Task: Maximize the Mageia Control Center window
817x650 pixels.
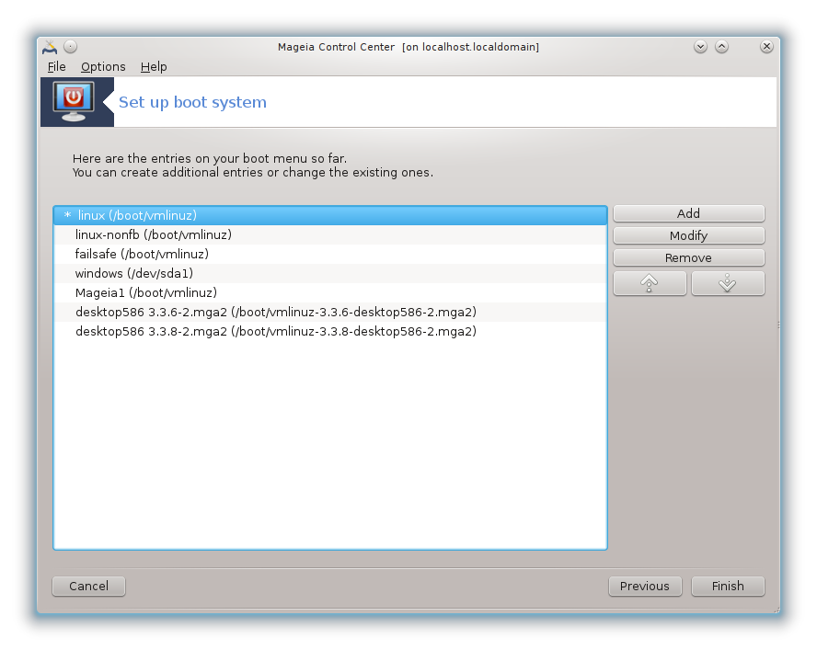Action: point(721,47)
